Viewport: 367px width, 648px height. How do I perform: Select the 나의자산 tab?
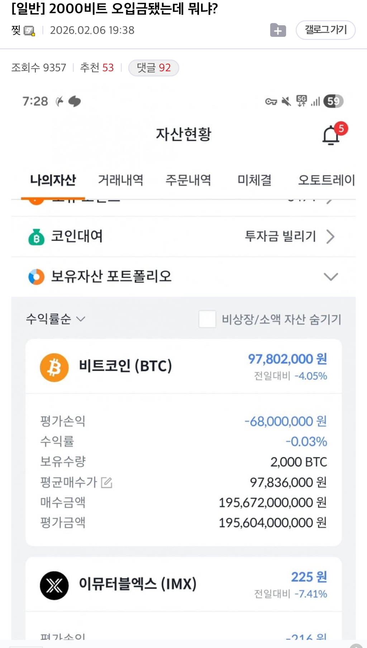coord(53,180)
